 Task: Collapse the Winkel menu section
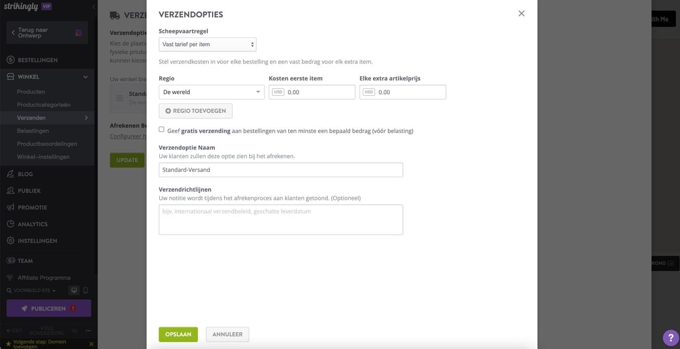(x=85, y=76)
